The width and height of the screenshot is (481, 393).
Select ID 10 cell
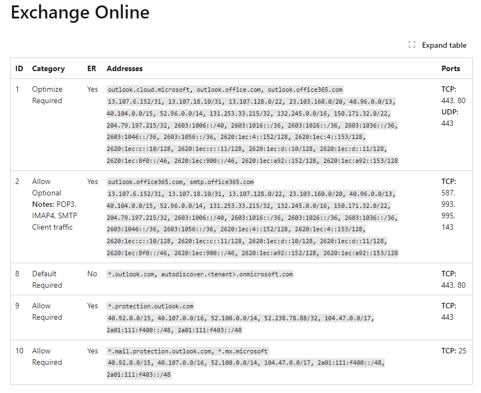20,351
